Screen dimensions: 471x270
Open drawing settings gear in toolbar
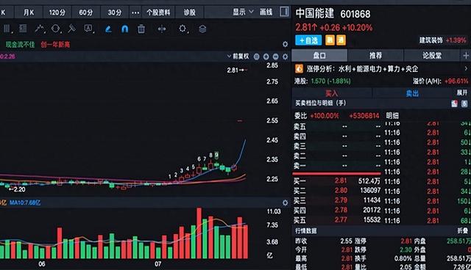point(183,29)
